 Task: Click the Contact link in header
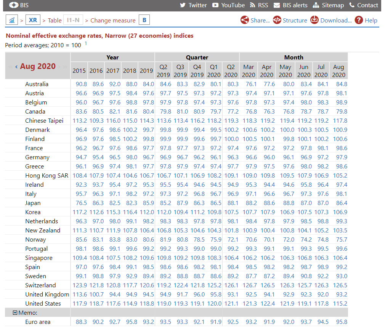pos(364,5)
